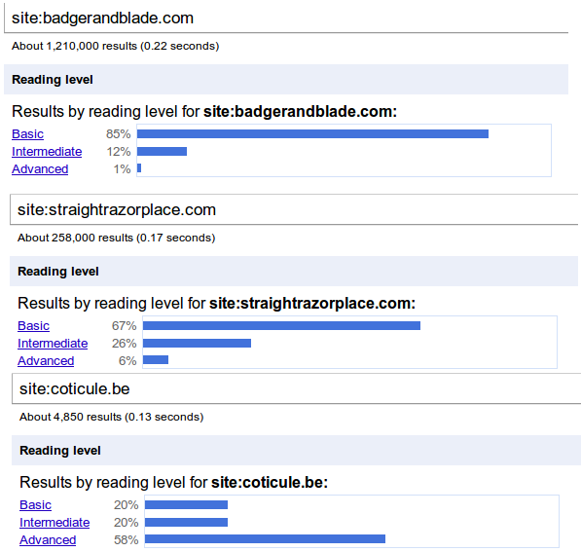The height and width of the screenshot is (552, 581).
Task: Click the 12% Intermediate bar for badgerandblade
Action: click(x=162, y=151)
